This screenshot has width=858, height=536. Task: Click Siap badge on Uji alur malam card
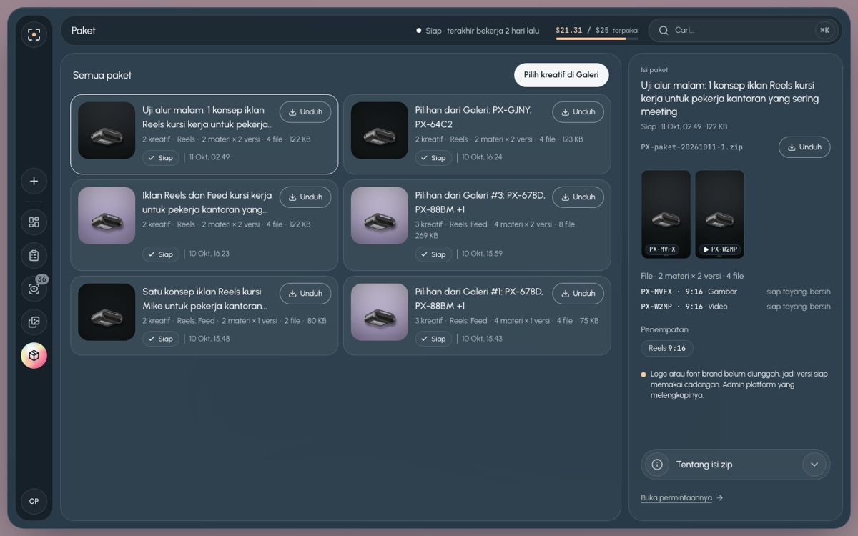coord(161,158)
